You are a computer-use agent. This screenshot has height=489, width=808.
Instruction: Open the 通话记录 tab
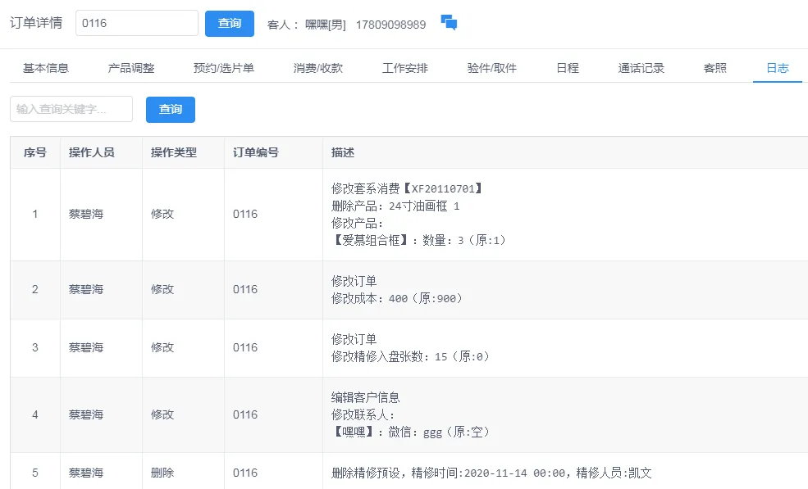click(x=641, y=68)
